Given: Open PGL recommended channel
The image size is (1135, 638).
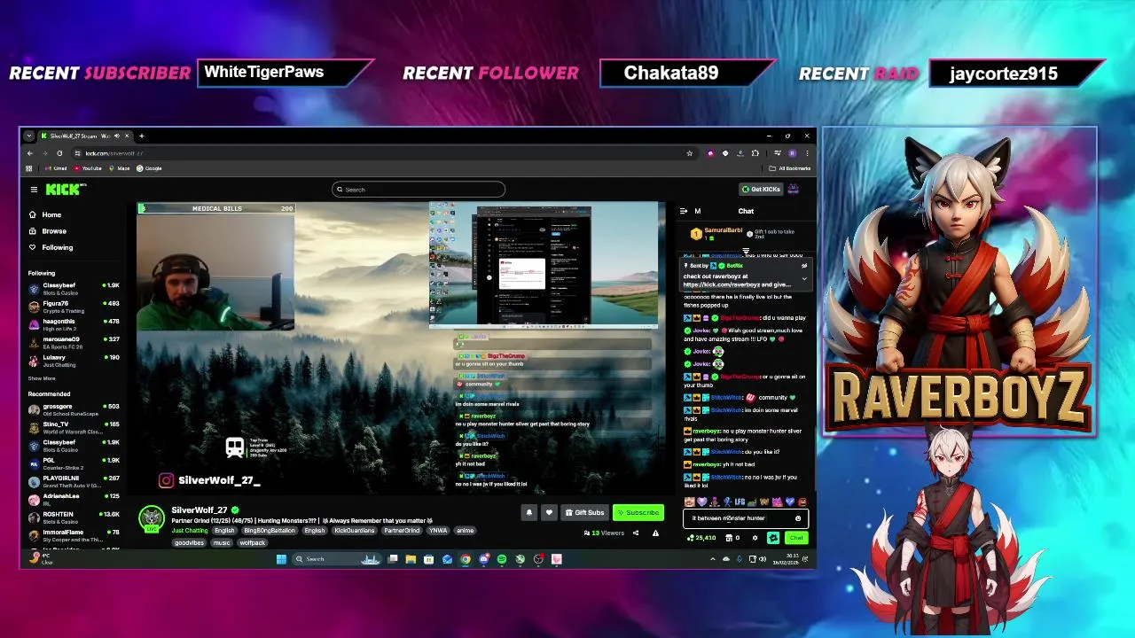Looking at the screenshot, I should tap(75, 463).
